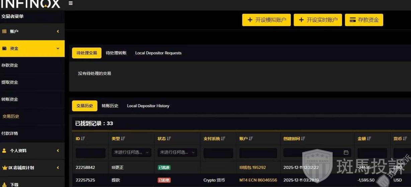Sort the 支付系统 column
This screenshot has height=187, width=411.
click(x=223, y=139)
